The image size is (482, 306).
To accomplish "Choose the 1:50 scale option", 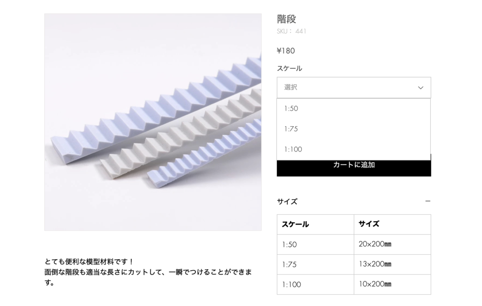I will coord(353,109).
